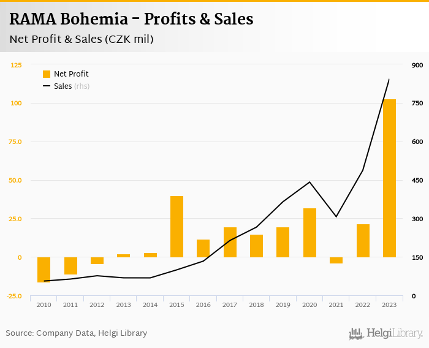The width and height of the screenshot is (429, 348).
Task: Select the 2015 net profit bar
Action: tap(177, 226)
